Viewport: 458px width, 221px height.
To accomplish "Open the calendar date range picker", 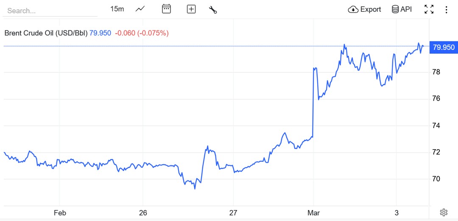I will (x=166, y=9).
